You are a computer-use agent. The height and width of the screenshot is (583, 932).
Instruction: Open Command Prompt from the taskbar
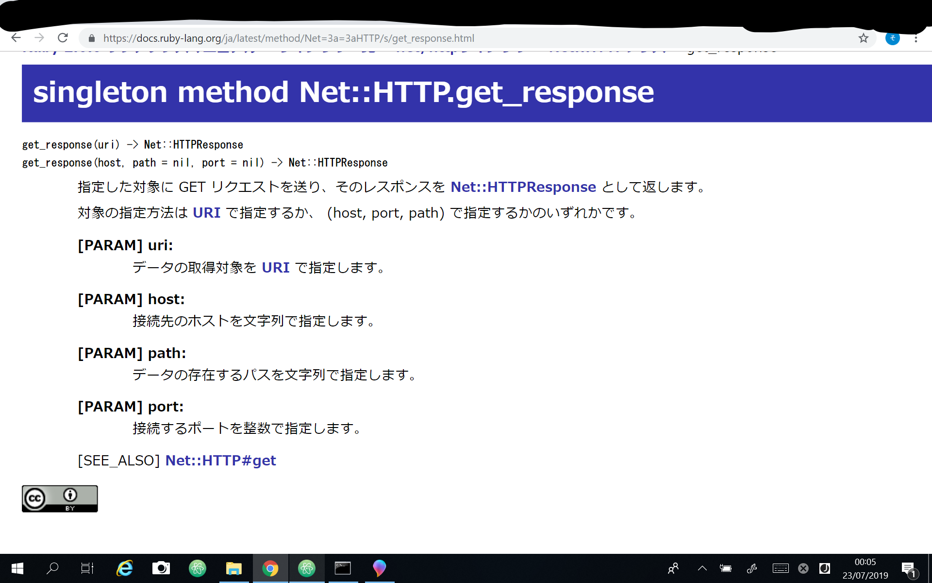[343, 568]
